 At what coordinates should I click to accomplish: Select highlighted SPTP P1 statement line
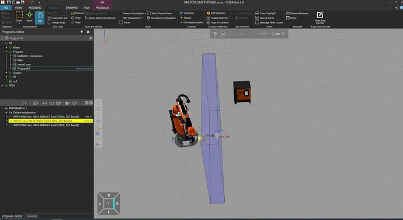tap(50, 121)
